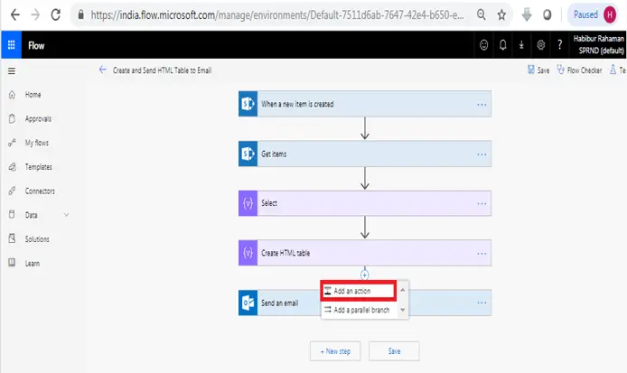Go back using arrow beside flow title
This screenshot has height=373, width=627.
[103, 70]
